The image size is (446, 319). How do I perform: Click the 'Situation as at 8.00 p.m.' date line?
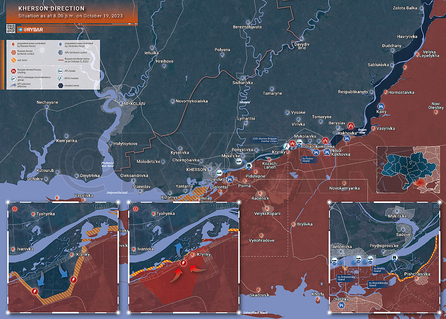pos(70,16)
